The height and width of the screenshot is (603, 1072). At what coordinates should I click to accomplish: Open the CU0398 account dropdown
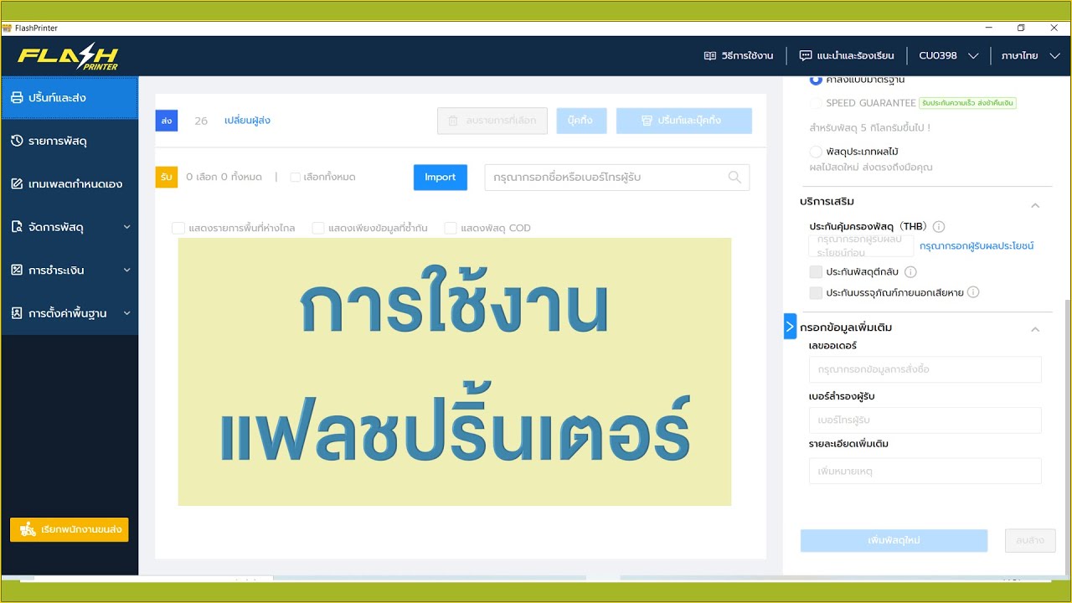tap(948, 56)
